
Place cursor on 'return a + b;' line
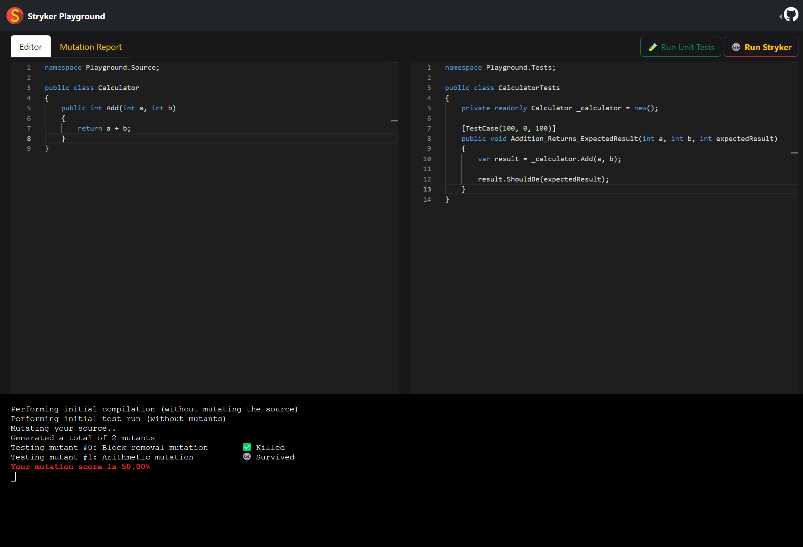tap(104, 128)
